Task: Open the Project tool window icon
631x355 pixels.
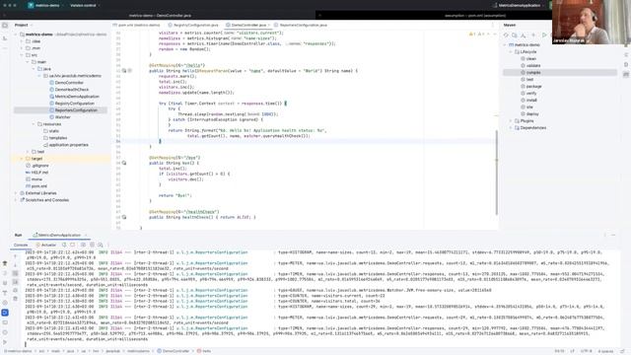Action: click(x=5, y=25)
